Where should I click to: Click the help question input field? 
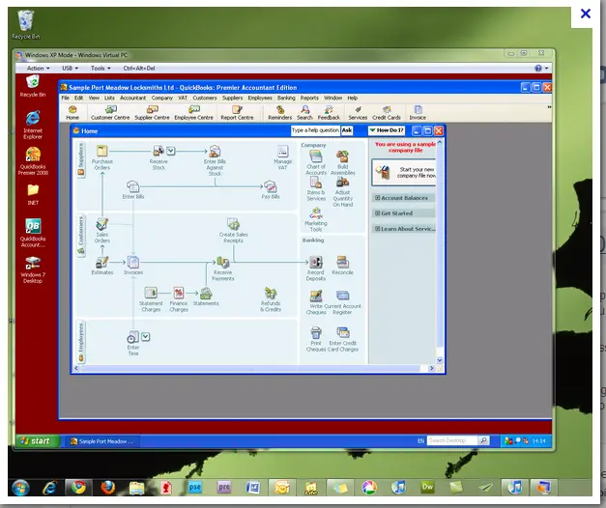[315, 130]
